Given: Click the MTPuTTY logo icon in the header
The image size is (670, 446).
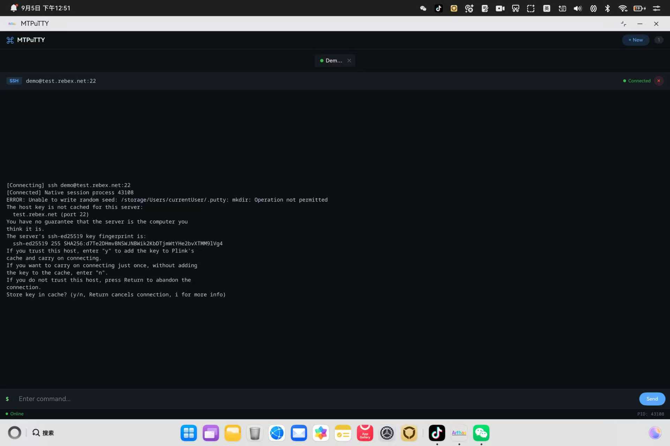Looking at the screenshot, I should point(10,40).
